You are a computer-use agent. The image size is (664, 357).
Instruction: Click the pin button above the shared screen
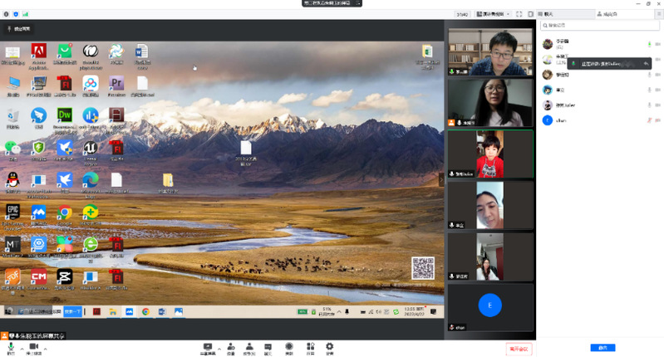pos(18,29)
